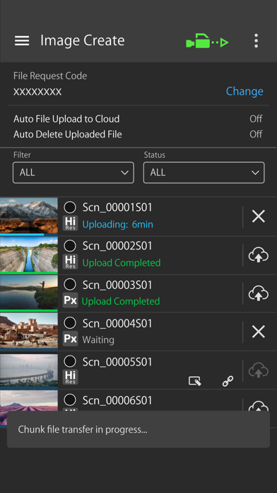Select the radio circle for Scn_00005S01
This screenshot has height=493, width=277.
click(x=70, y=361)
